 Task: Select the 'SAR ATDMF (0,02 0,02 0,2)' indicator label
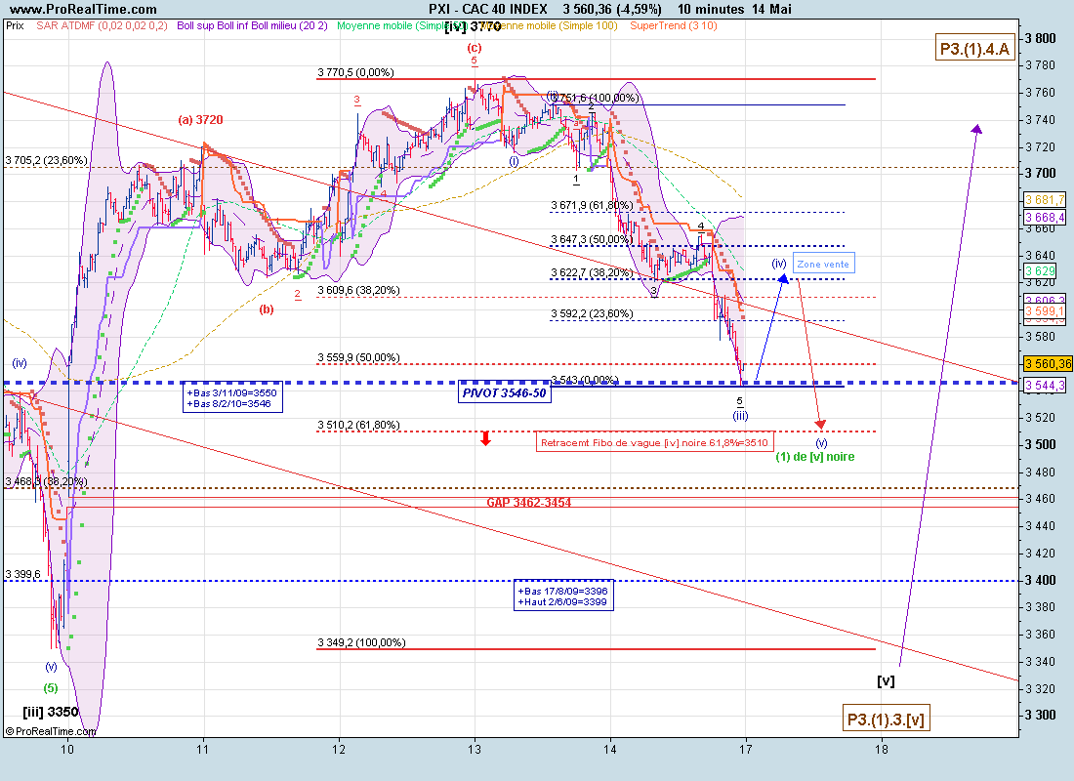coord(103,25)
